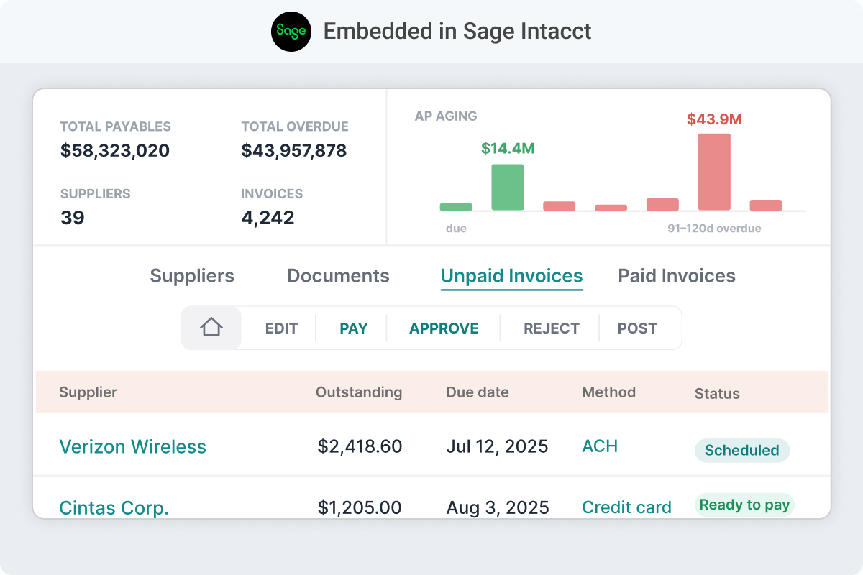Viewport: 863px width, 575px height.
Task: Sort by the Method column header
Action: coord(608,392)
